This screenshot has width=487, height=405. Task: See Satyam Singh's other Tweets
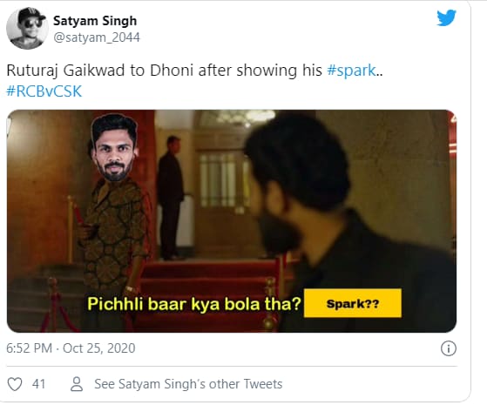(188, 384)
